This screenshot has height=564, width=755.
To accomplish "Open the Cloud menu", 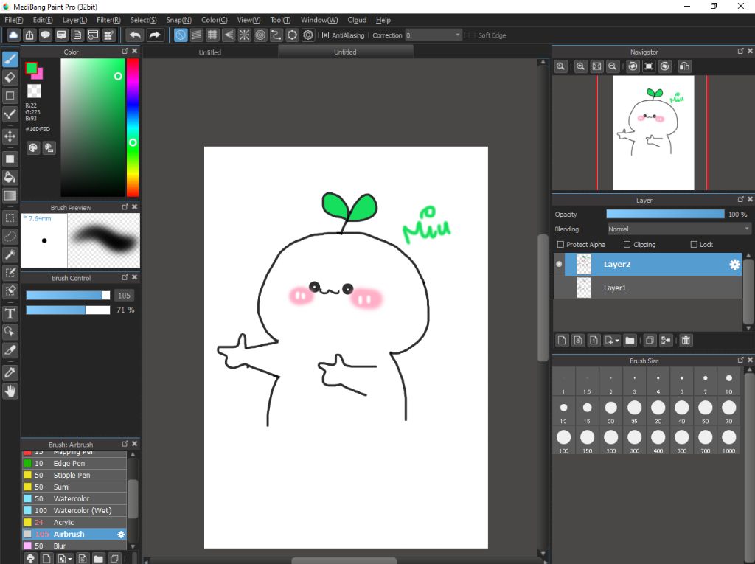I will 357,20.
